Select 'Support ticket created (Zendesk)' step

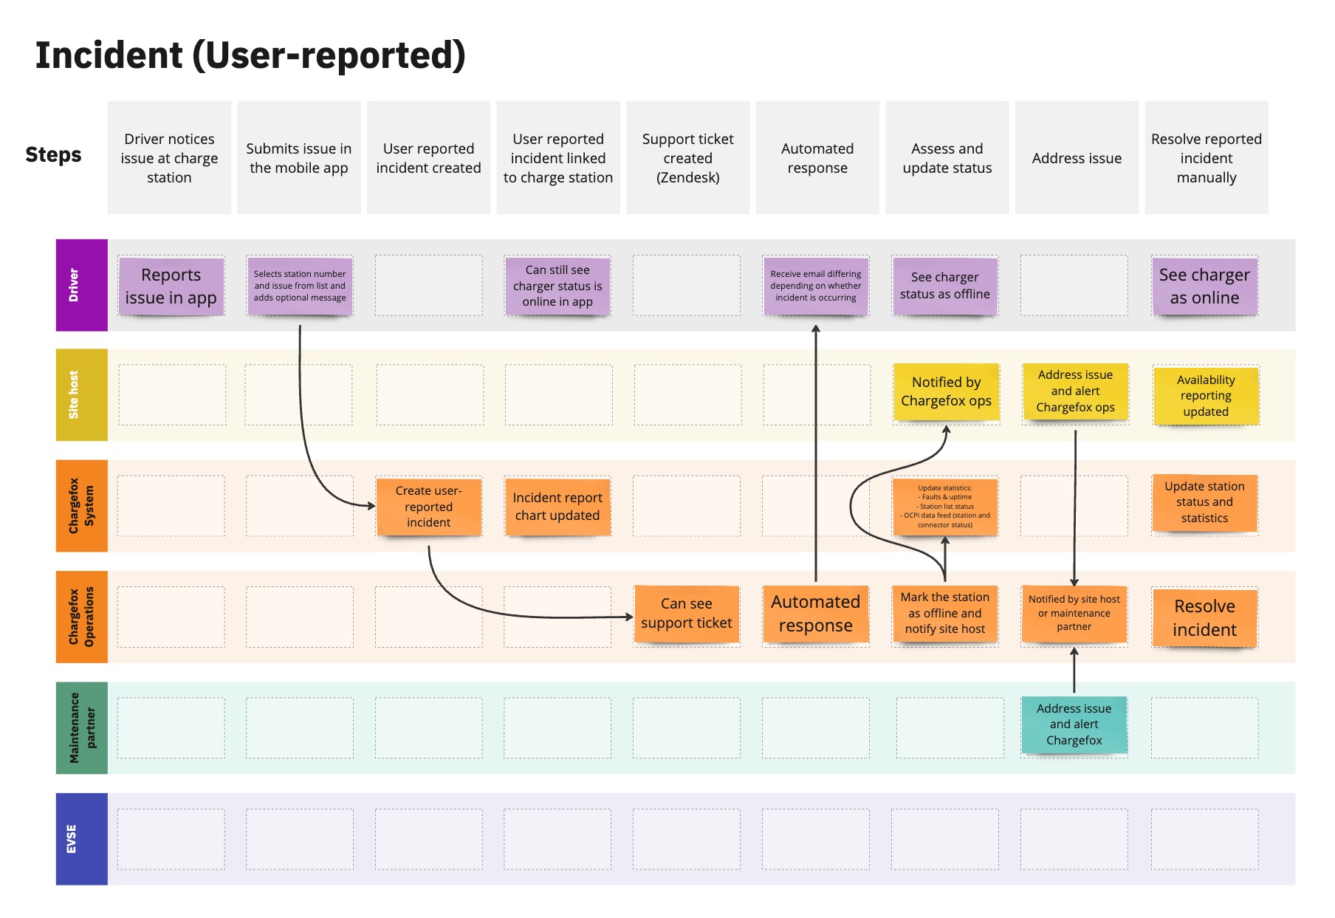688,158
